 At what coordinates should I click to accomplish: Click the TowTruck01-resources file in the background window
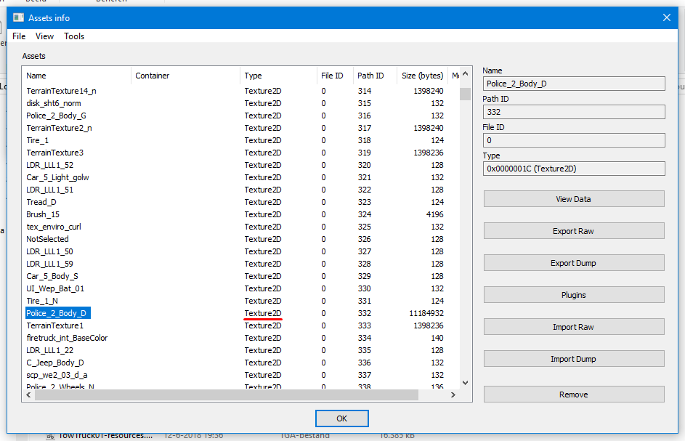(105, 436)
